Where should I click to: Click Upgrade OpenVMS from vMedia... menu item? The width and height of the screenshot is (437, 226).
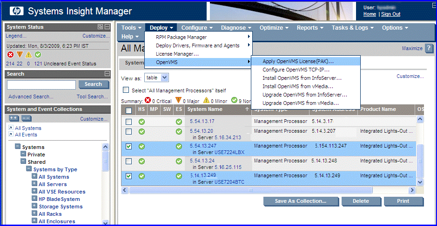click(x=306, y=103)
